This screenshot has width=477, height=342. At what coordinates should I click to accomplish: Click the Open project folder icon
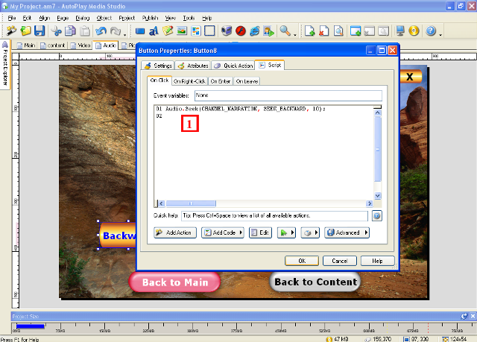tap(26, 31)
